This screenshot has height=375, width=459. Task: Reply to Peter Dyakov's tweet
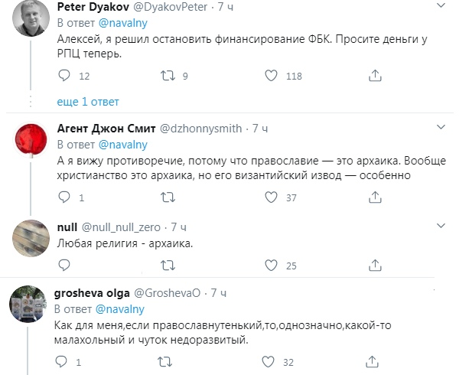point(65,75)
